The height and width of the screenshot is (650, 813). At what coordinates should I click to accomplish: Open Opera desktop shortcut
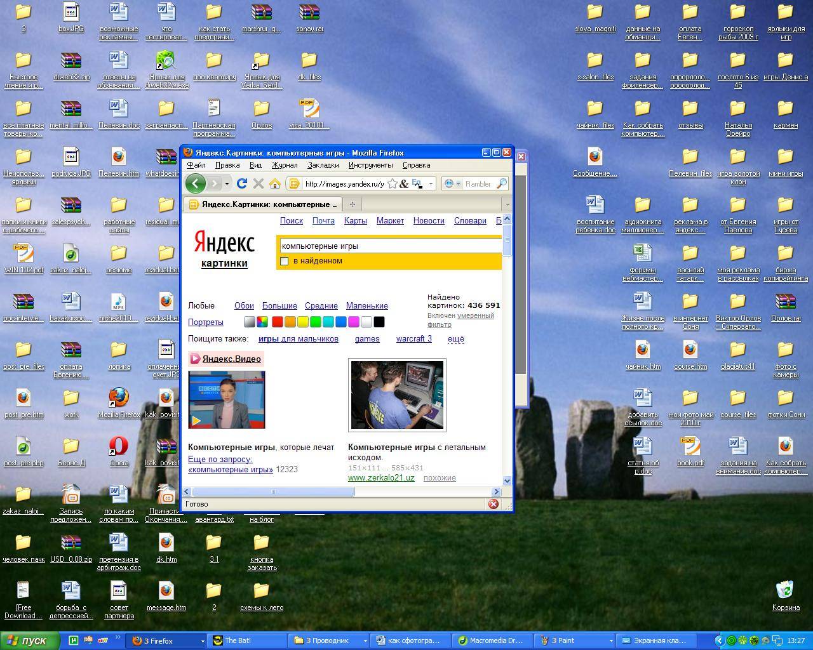pyautogui.click(x=119, y=451)
